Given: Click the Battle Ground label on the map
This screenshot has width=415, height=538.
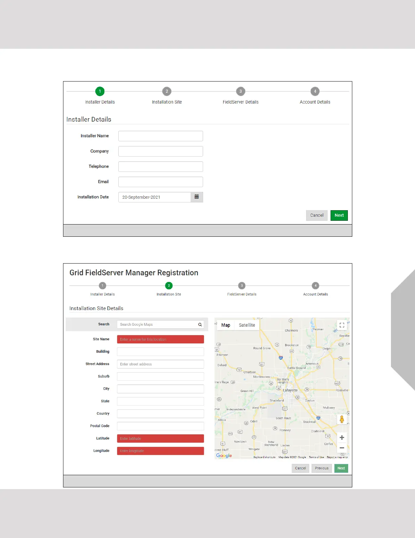Looking at the screenshot, I should click(x=296, y=368).
